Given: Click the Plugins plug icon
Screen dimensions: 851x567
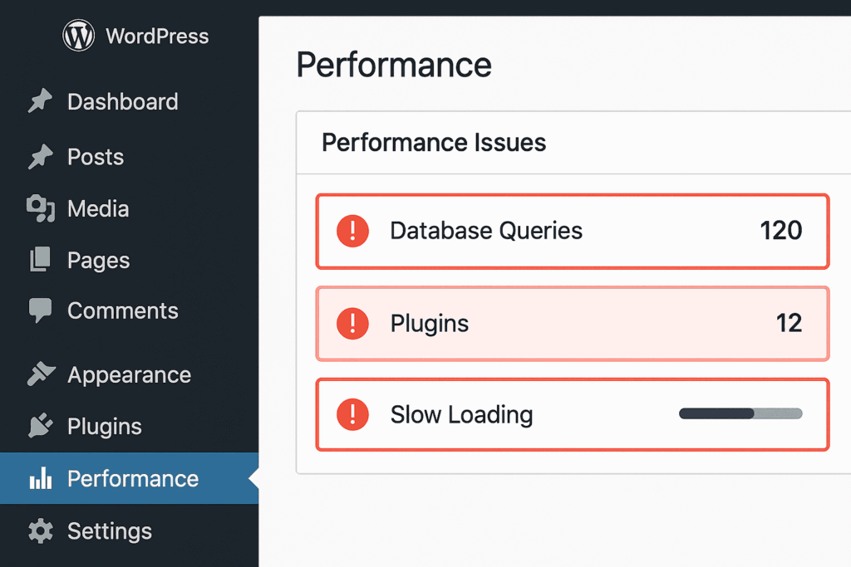Looking at the screenshot, I should coord(39,426).
